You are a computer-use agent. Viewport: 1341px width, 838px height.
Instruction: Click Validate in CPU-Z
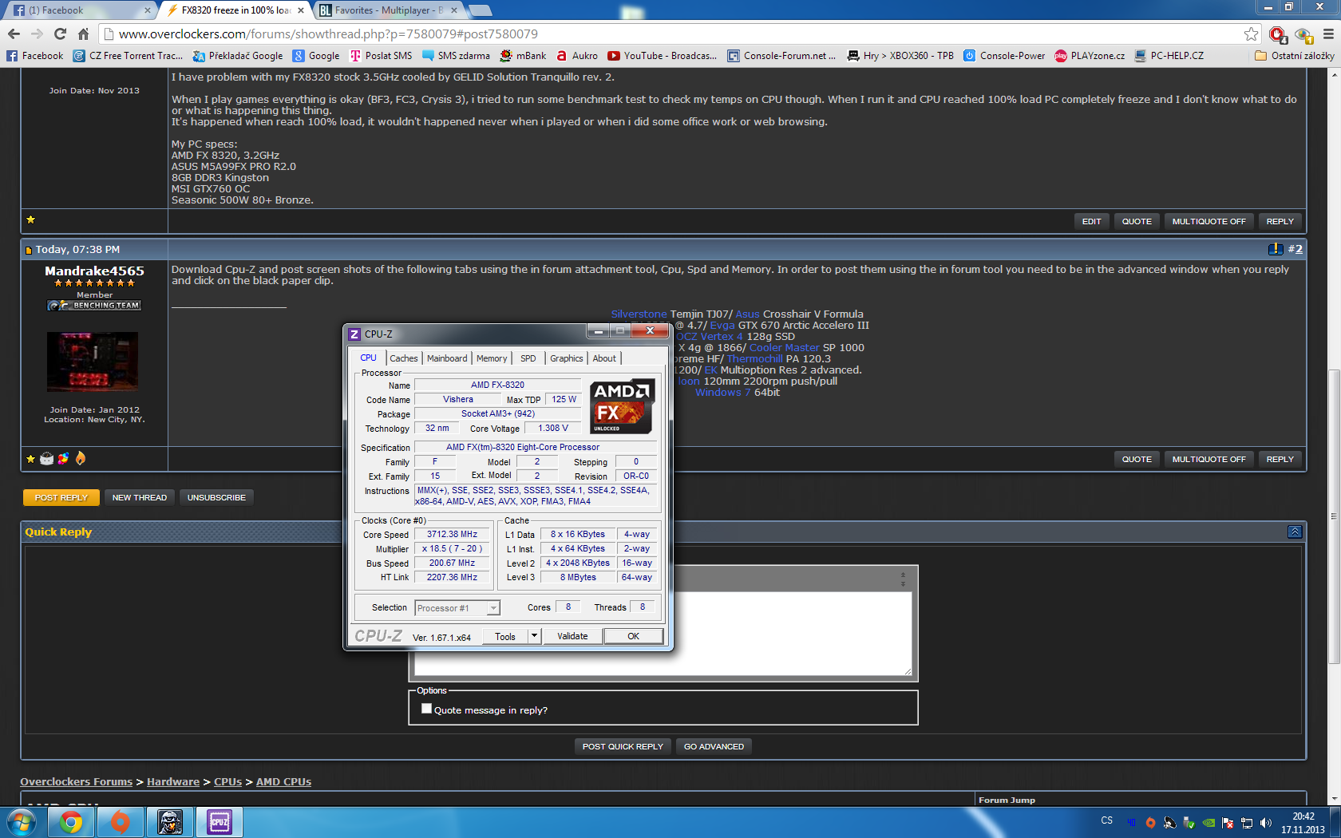tap(572, 636)
